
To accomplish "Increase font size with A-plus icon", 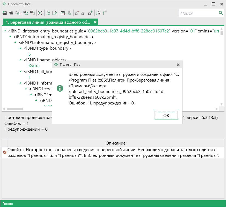I will tap(90, 13).
